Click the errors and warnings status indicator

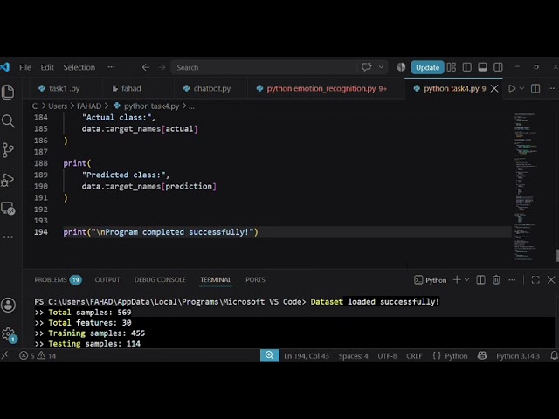[x=38, y=355]
